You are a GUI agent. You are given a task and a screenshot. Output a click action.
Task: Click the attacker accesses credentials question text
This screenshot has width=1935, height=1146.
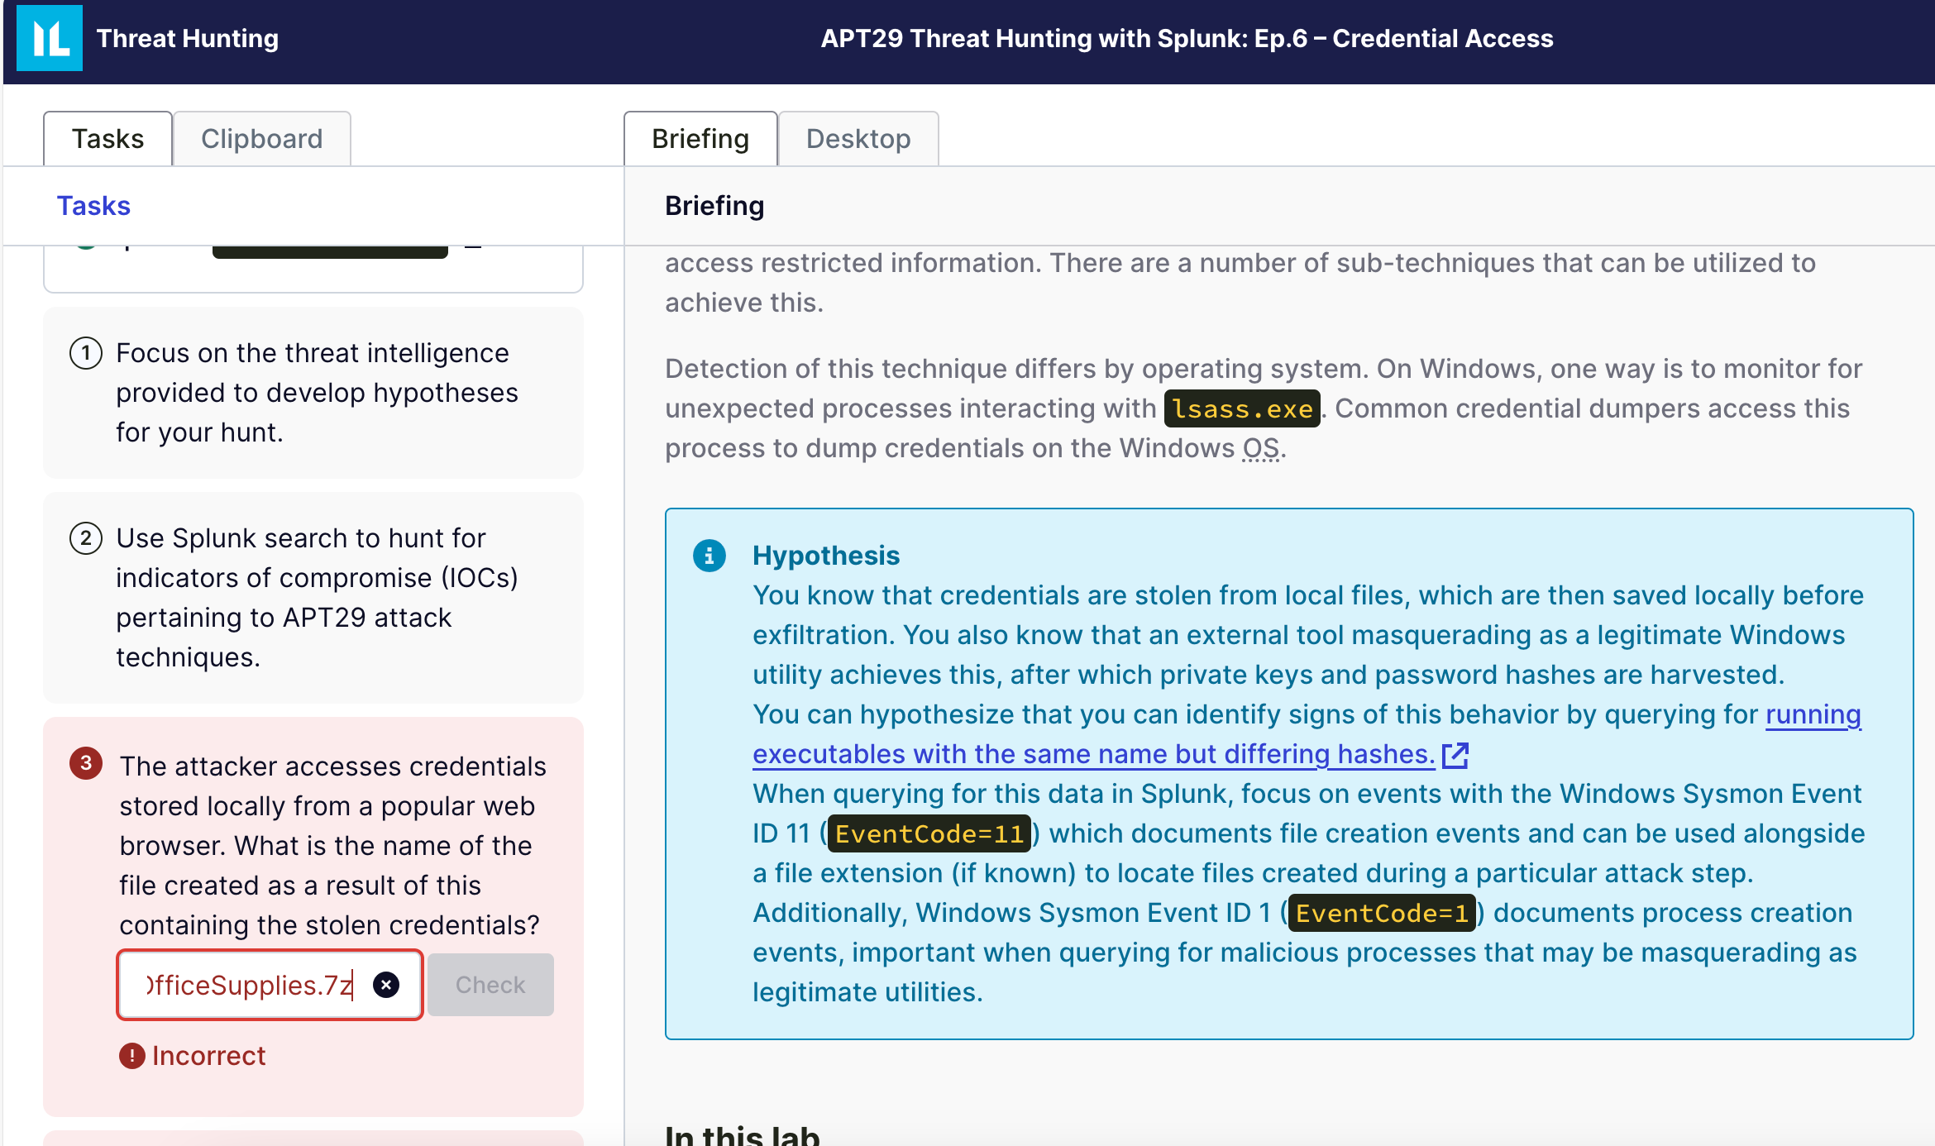point(332,846)
